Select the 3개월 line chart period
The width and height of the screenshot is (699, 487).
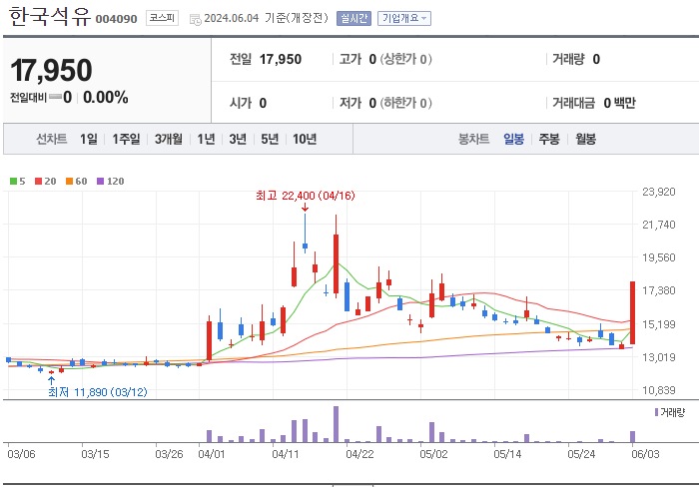click(169, 139)
